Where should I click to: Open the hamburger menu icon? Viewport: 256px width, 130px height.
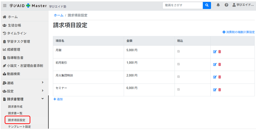pyautogui.click(x=5, y=6)
